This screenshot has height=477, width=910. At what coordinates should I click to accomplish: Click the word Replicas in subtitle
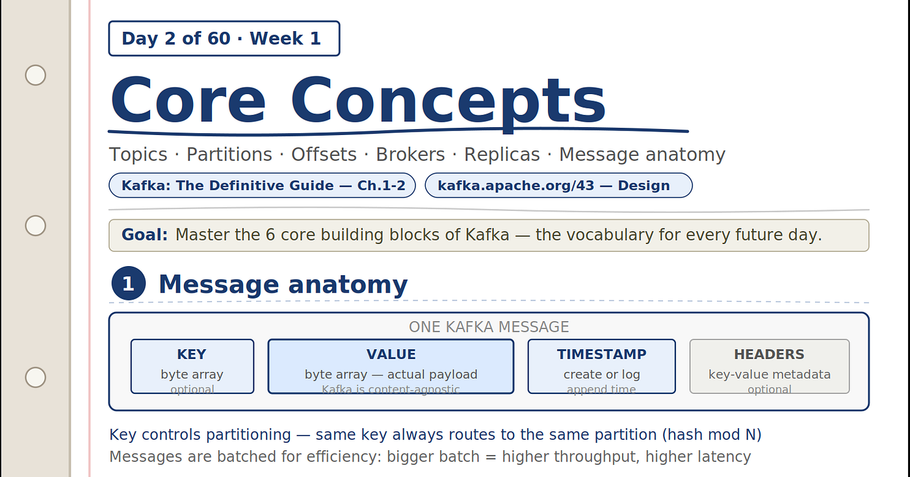502,154
